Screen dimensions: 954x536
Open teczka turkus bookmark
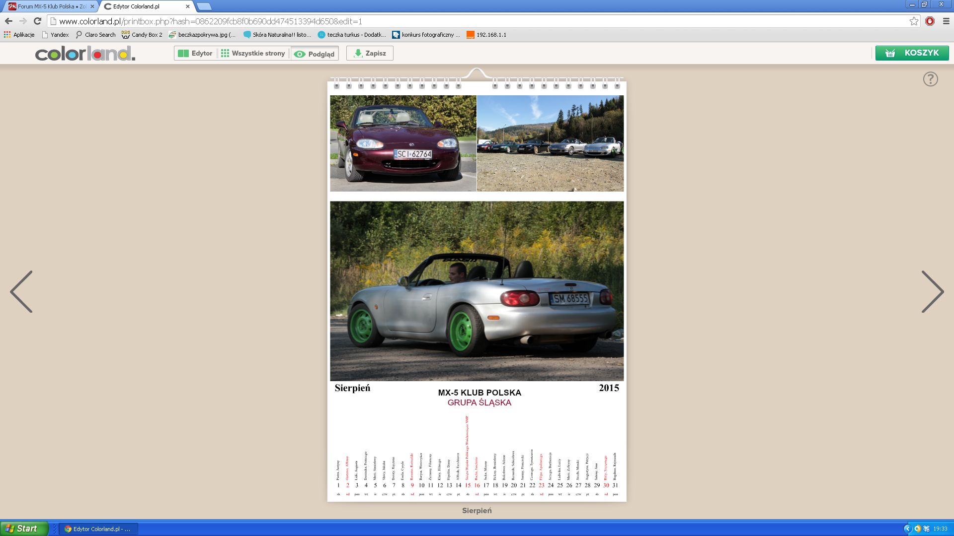coord(352,35)
